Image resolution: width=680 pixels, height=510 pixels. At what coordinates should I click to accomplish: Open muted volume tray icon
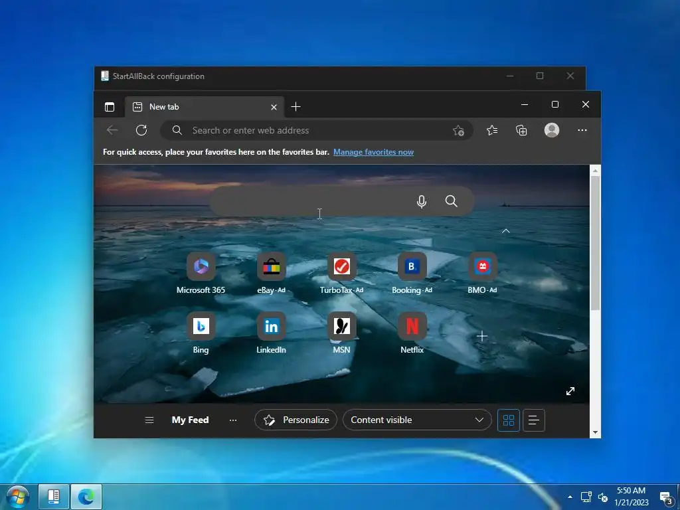[603, 497]
